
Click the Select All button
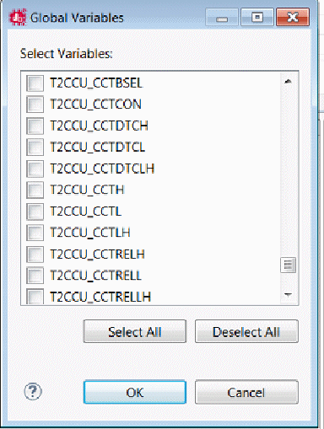click(x=135, y=331)
